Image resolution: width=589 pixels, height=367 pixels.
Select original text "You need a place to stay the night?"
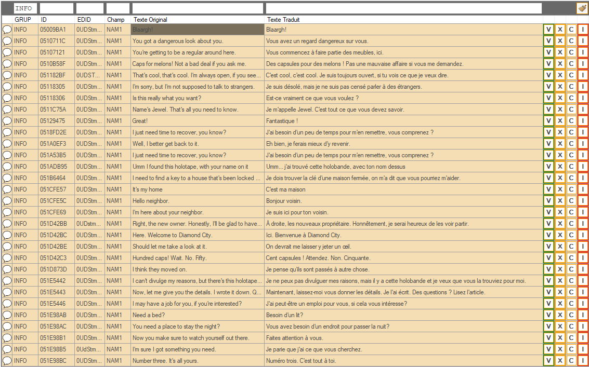176,327
